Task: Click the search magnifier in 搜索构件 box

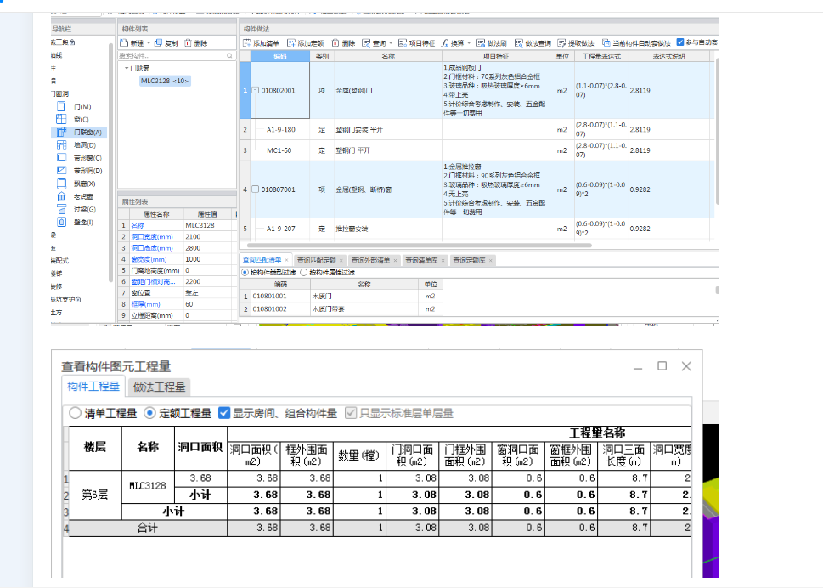Action: (229, 55)
